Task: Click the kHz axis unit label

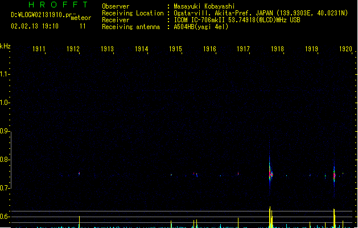Action: [5, 46]
